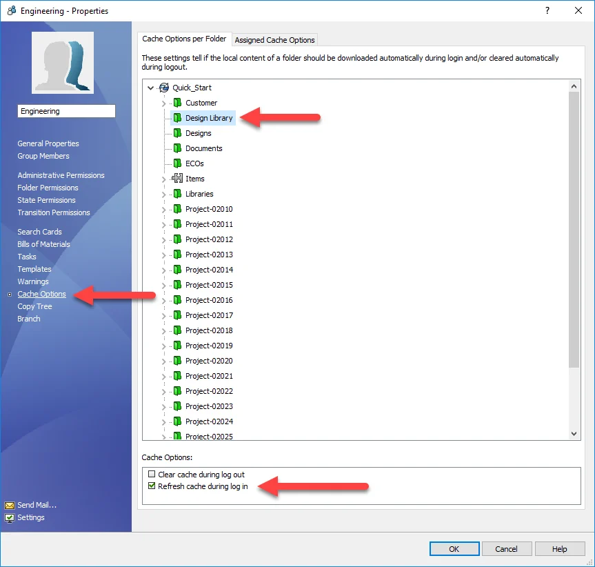Viewport: 595px width, 567px height.
Task: Open Folder Permissions page
Action: (48, 188)
